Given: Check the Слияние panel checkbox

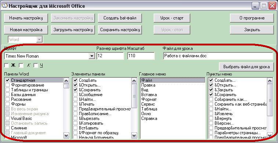Looking at the screenshot, I should (x=7, y=128).
